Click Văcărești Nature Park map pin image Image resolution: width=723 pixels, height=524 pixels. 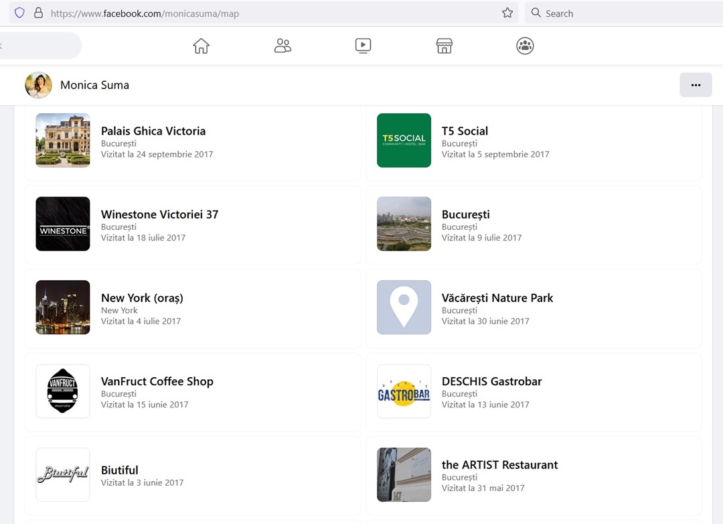pos(404,307)
